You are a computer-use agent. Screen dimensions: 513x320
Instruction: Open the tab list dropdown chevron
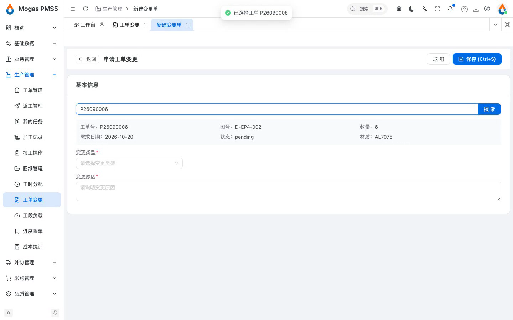(495, 25)
